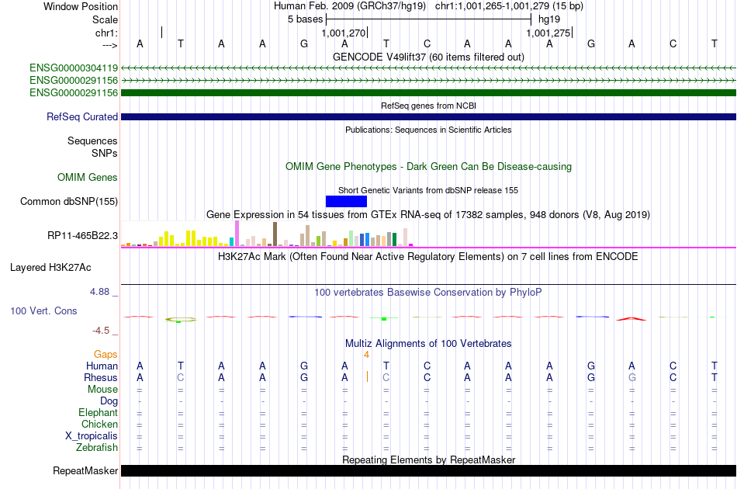Viewport: 737px width, 489px height.
Task: Click chr1:1,001,265-1,001,279 (15 bp) position text
Action: click(509, 6)
